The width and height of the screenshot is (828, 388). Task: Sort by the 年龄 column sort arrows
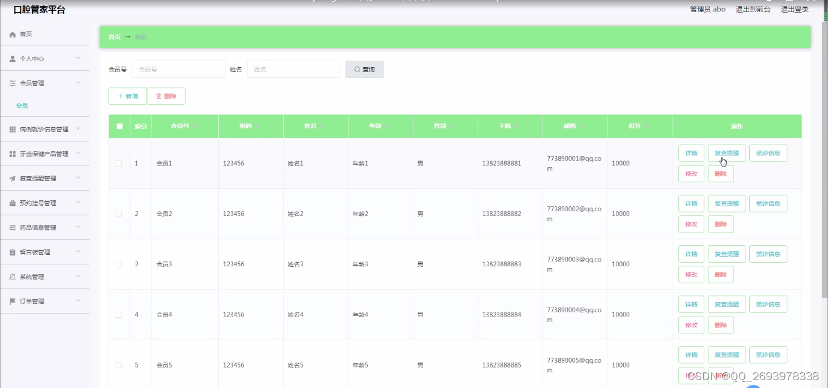(x=387, y=127)
